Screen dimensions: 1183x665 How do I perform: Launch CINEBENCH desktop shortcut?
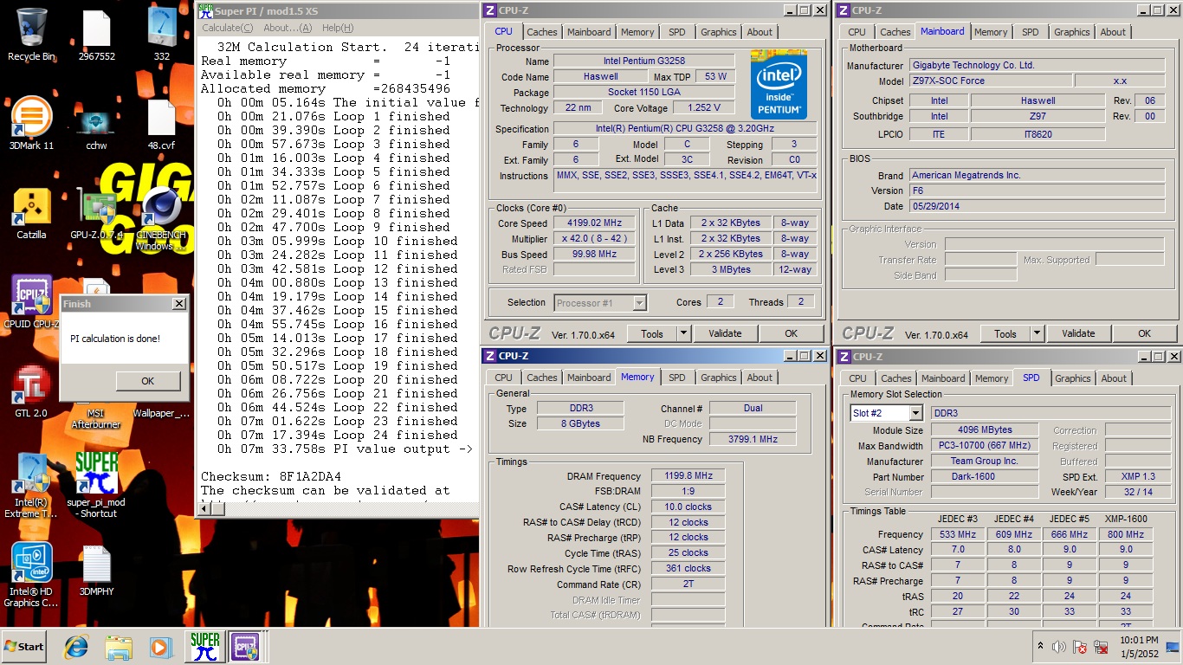pos(162,216)
